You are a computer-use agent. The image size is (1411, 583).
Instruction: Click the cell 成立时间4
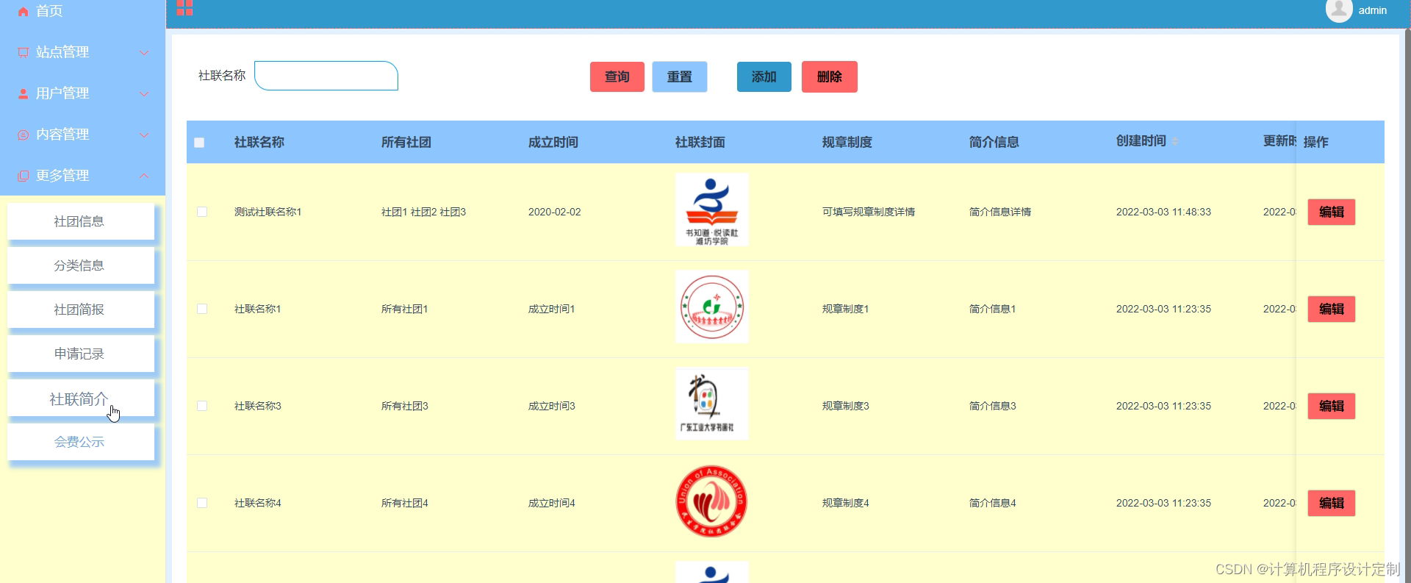pyautogui.click(x=552, y=503)
